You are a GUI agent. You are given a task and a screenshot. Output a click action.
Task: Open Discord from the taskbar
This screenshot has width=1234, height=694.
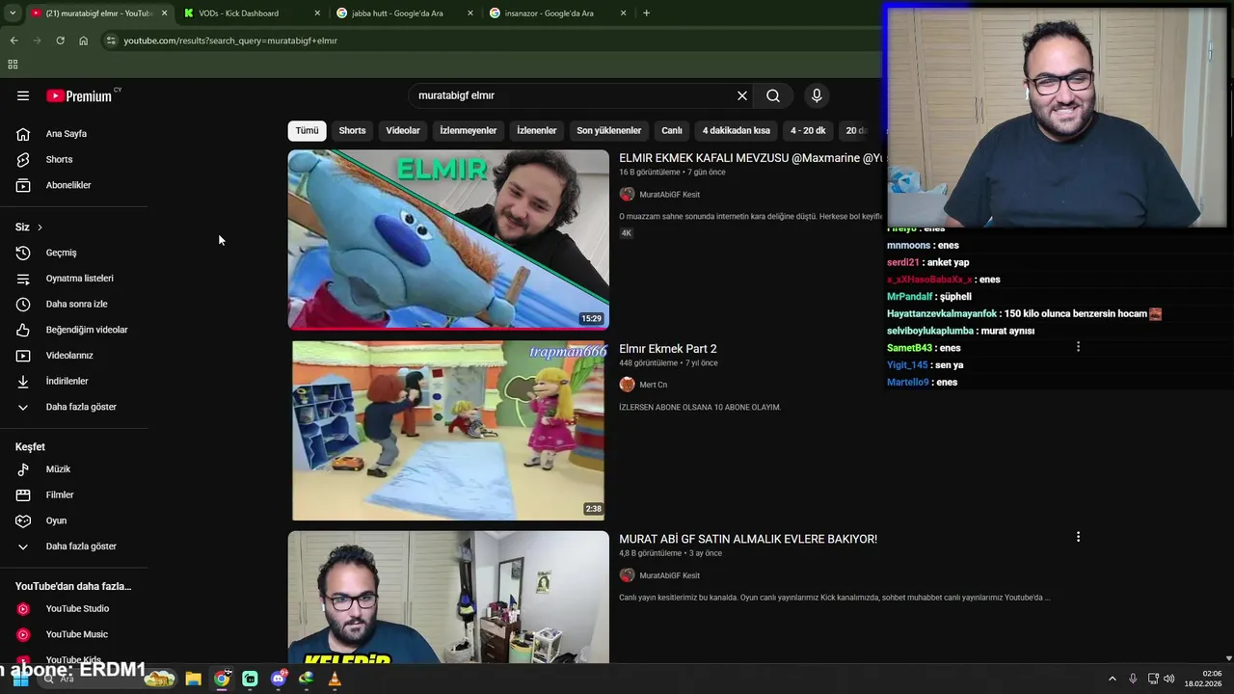click(x=279, y=679)
